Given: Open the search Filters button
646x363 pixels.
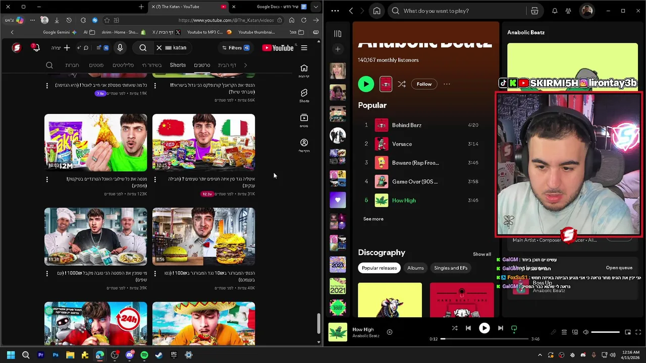Looking at the screenshot, I should tap(235, 48).
